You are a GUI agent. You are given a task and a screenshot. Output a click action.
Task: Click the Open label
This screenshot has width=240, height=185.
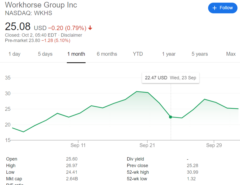(x=12, y=159)
